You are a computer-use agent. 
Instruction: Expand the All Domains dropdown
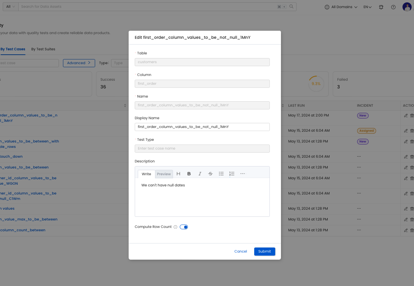(341, 7)
